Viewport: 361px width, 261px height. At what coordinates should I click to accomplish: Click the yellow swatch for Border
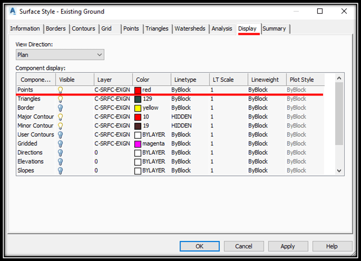pyautogui.click(x=138, y=108)
